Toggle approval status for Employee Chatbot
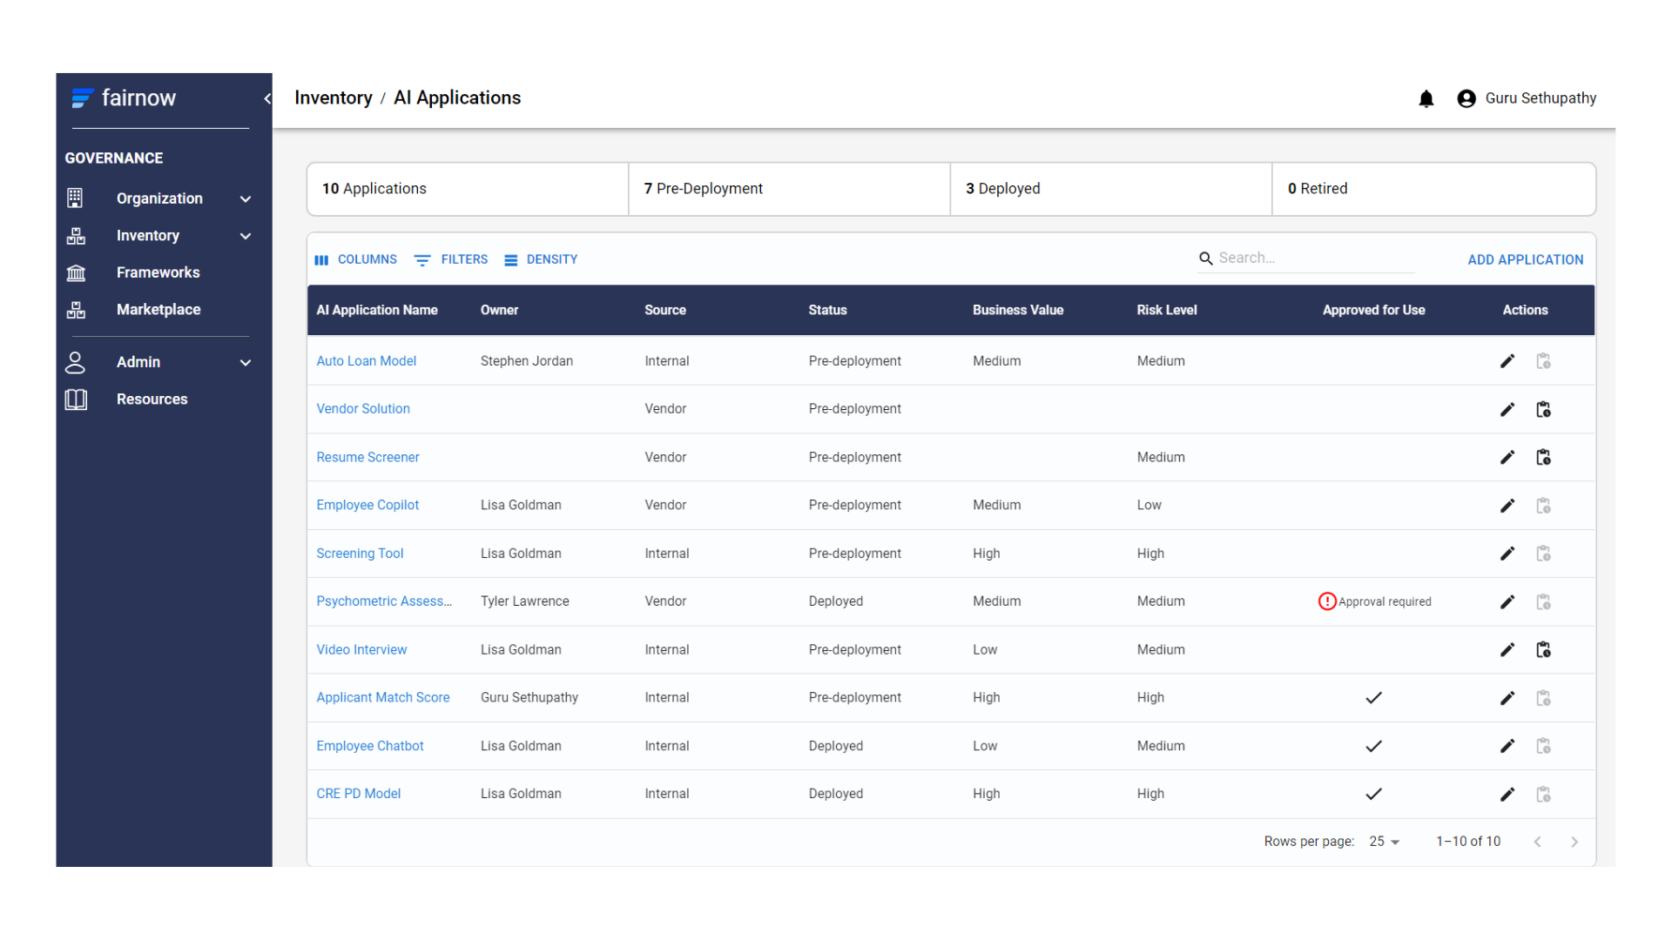 click(1373, 746)
